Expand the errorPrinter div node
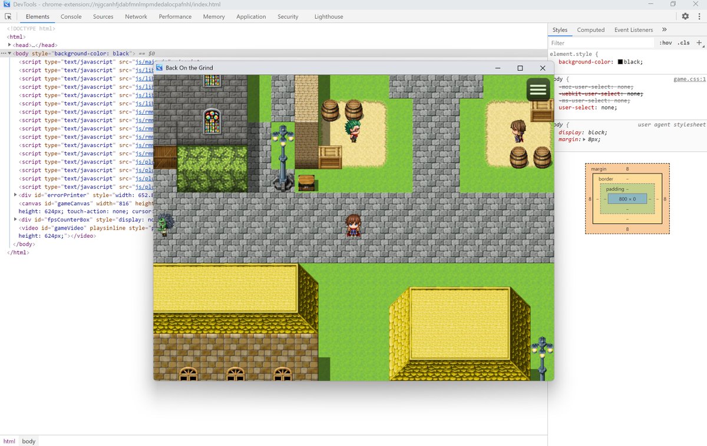This screenshot has height=446, width=707. point(16,194)
